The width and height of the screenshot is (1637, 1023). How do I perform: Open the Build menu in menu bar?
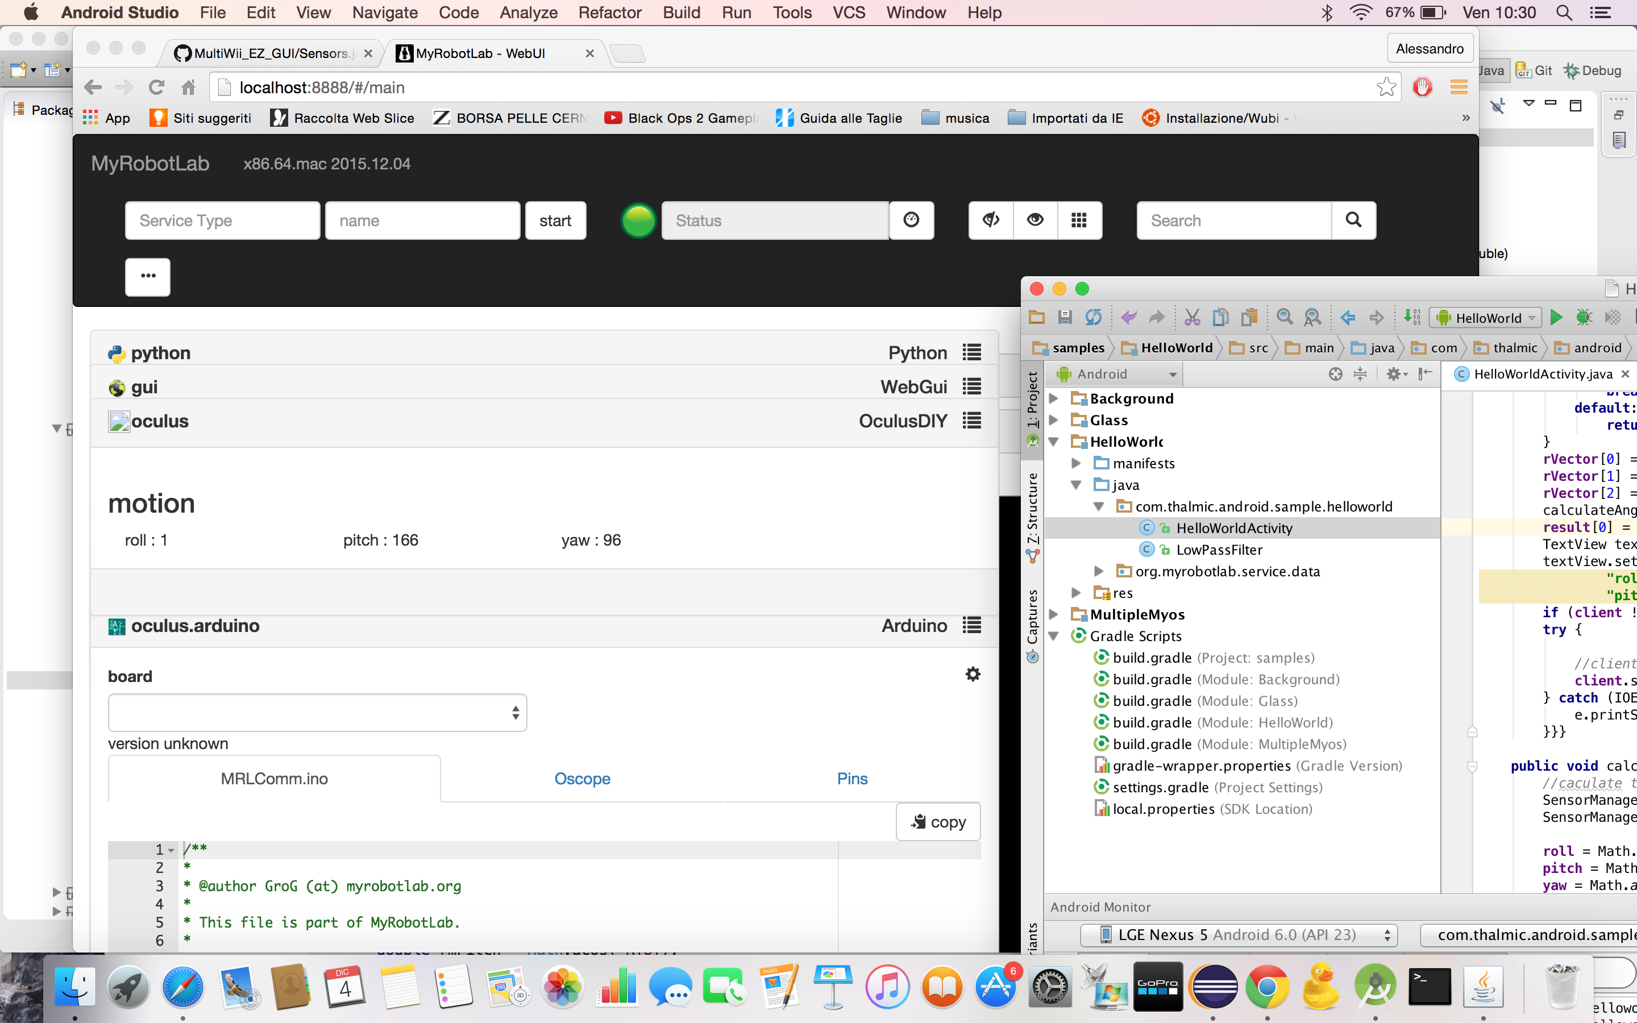681,12
